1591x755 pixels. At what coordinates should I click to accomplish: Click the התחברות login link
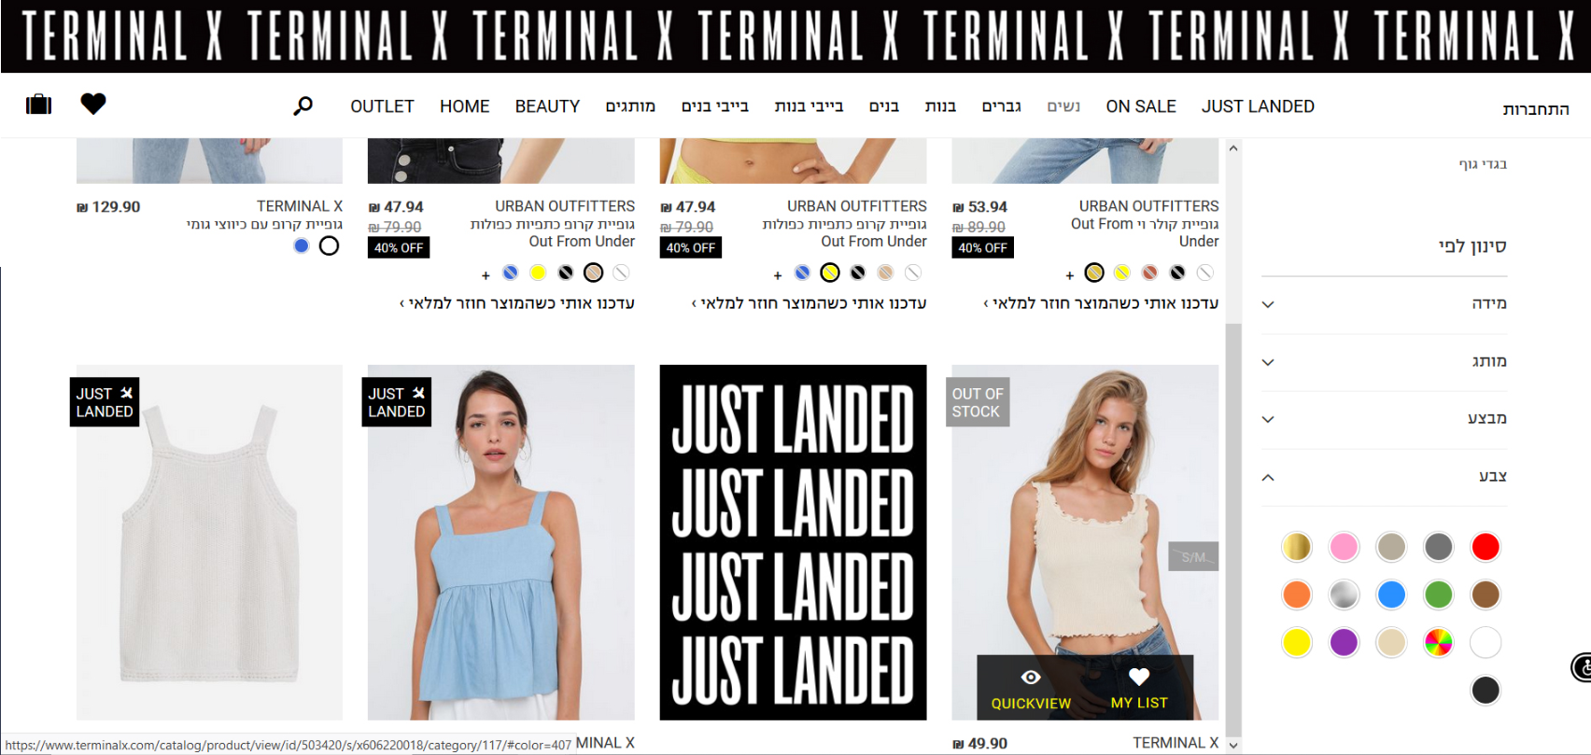point(1536,109)
